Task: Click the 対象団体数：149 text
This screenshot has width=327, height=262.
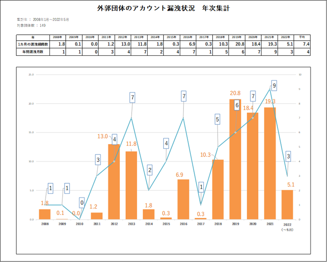Action: click(x=31, y=25)
